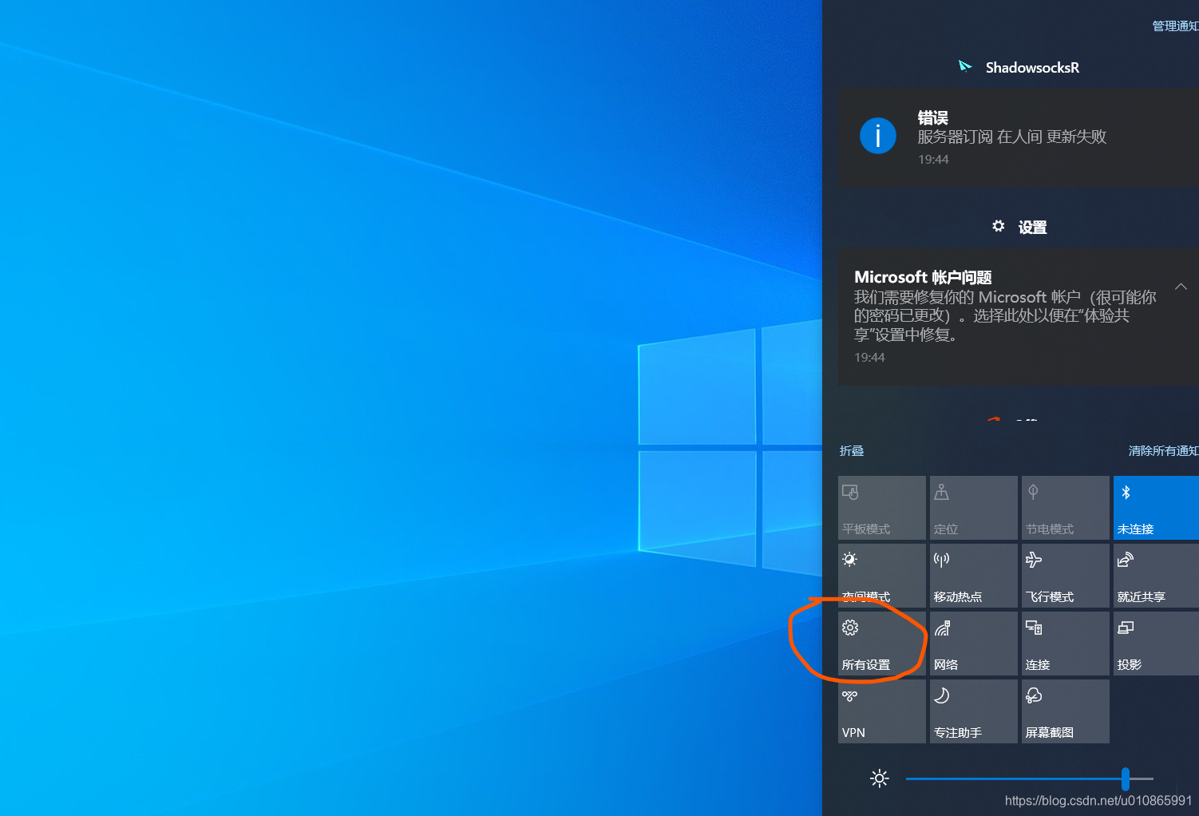The width and height of the screenshot is (1199, 816).
Task: Toggle the Bluetooth 未连接 tile
Action: click(x=1156, y=508)
